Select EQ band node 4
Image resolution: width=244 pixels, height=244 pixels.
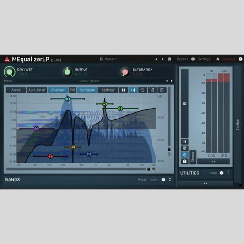pos(120,108)
